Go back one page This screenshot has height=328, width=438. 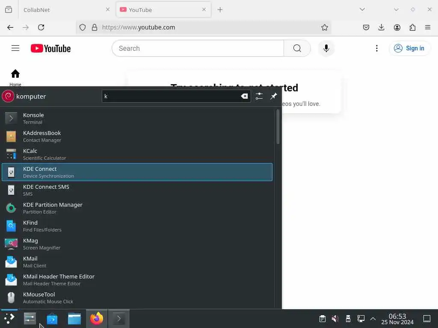[10, 27]
